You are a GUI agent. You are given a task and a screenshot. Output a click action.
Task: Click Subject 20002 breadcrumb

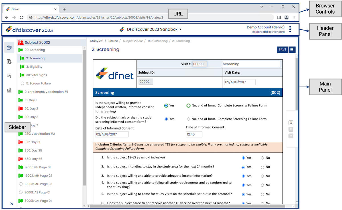133,41
